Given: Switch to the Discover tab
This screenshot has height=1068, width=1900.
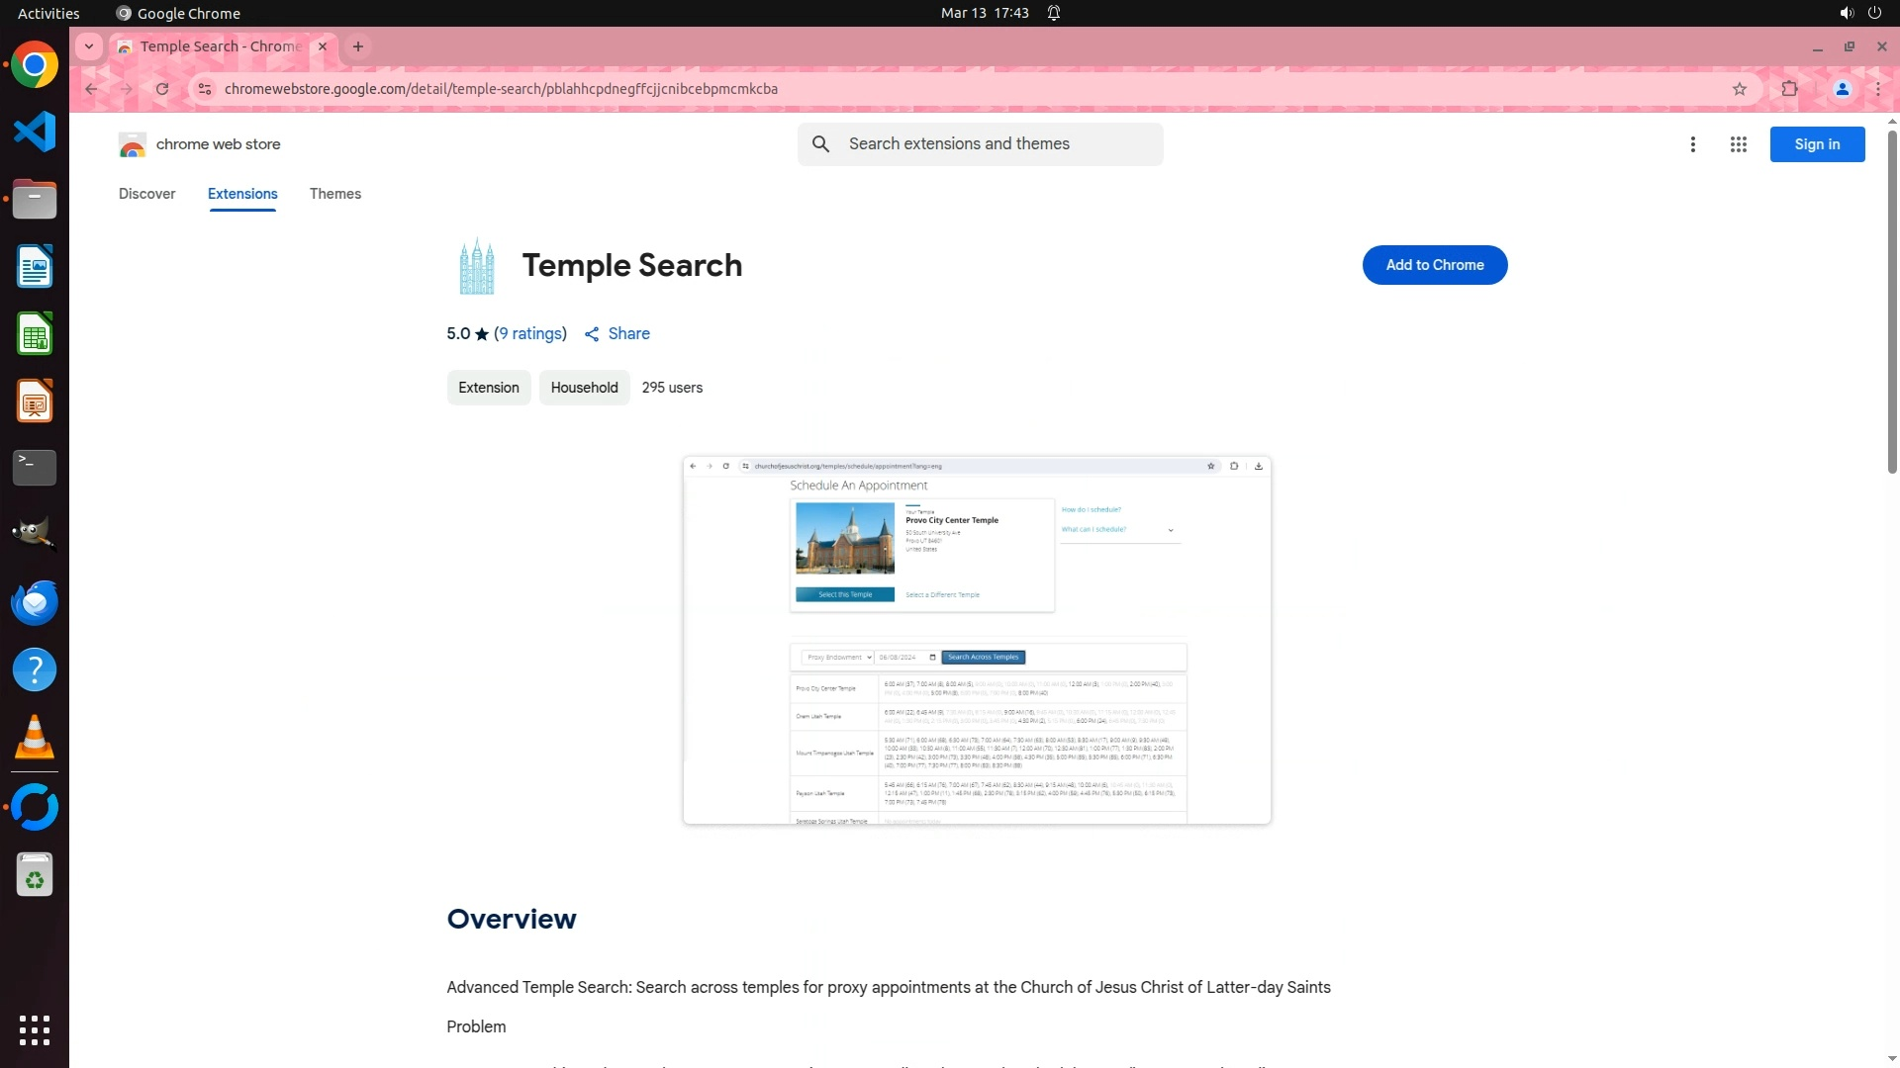Looking at the screenshot, I should coord(146,194).
